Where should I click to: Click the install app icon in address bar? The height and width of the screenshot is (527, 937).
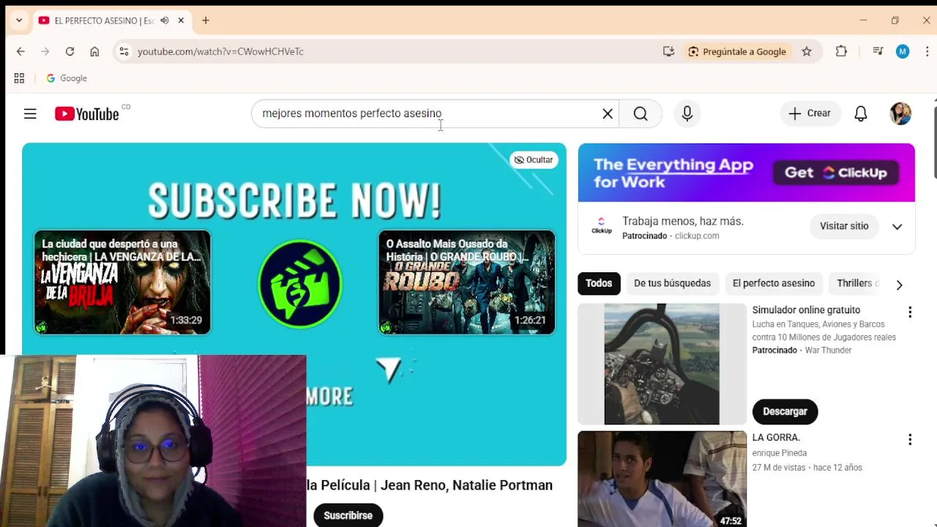click(x=668, y=51)
